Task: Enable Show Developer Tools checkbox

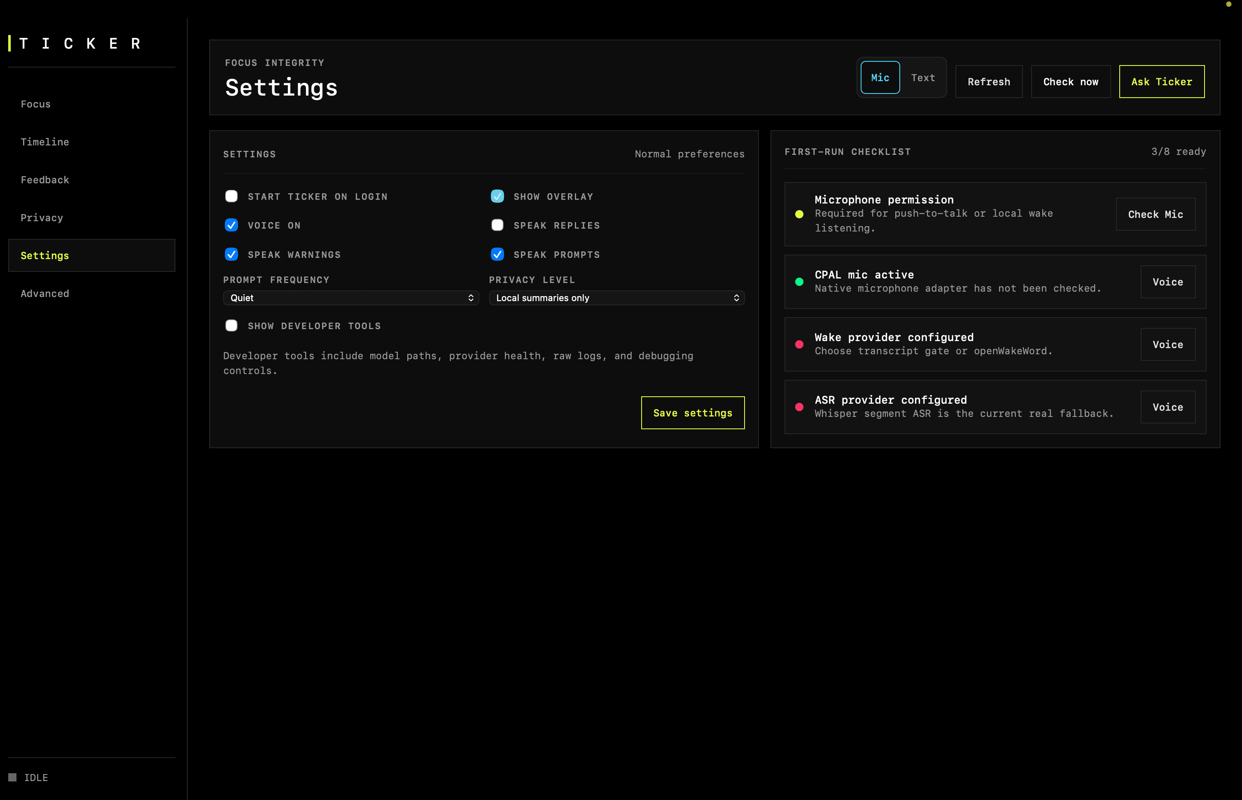Action: click(x=231, y=326)
